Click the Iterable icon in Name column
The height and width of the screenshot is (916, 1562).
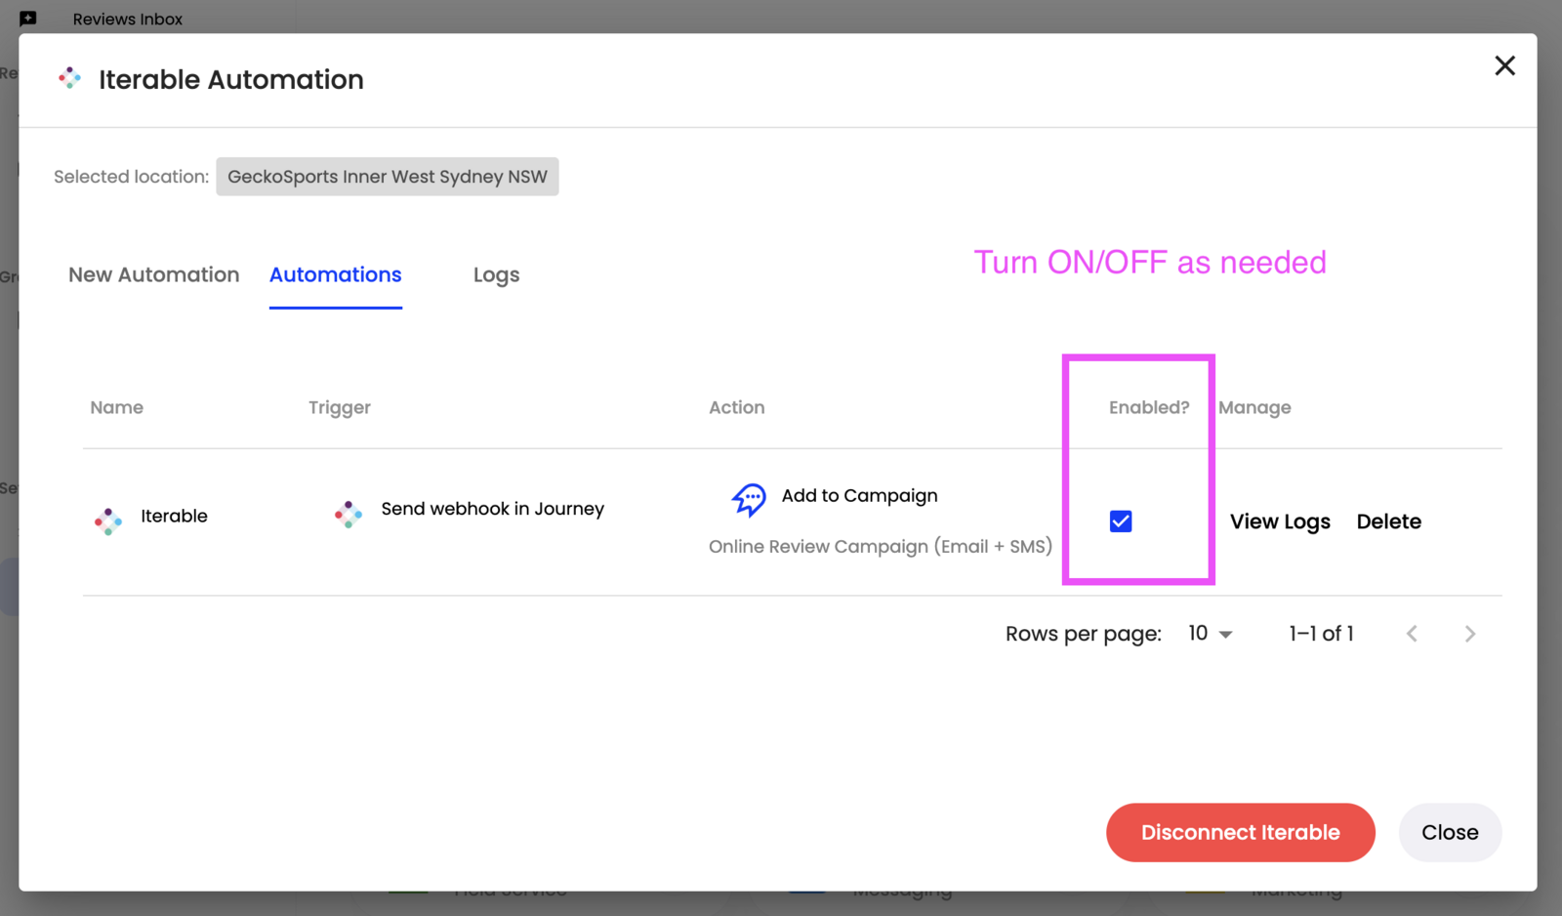pos(108,520)
